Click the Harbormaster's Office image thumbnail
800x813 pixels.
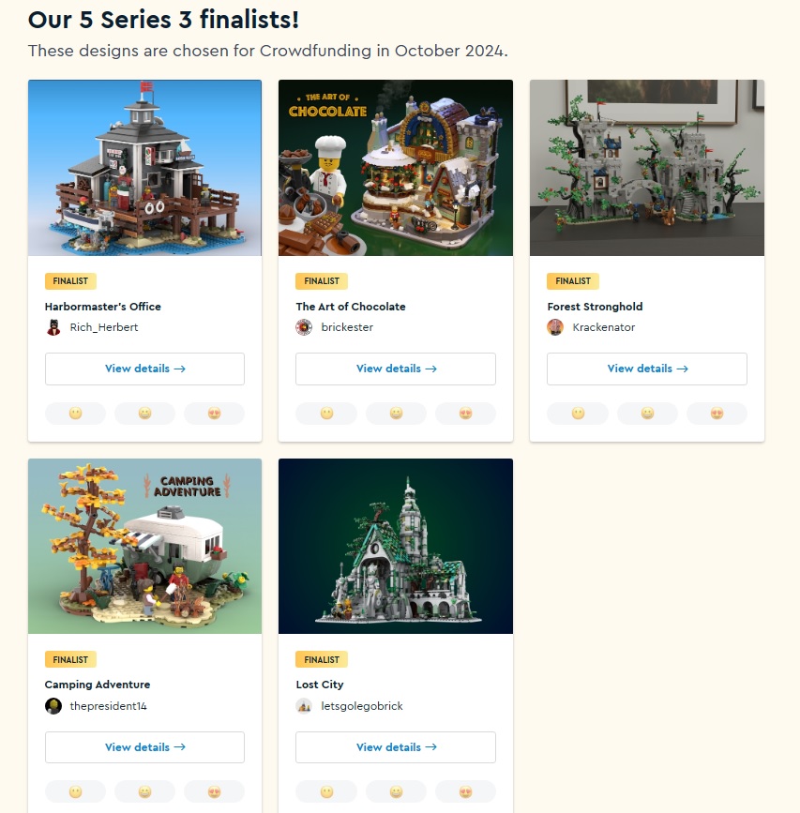pos(144,168)
